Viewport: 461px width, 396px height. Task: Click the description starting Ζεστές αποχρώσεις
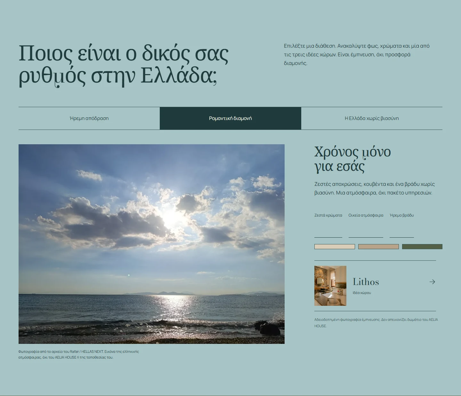[375, 188]
